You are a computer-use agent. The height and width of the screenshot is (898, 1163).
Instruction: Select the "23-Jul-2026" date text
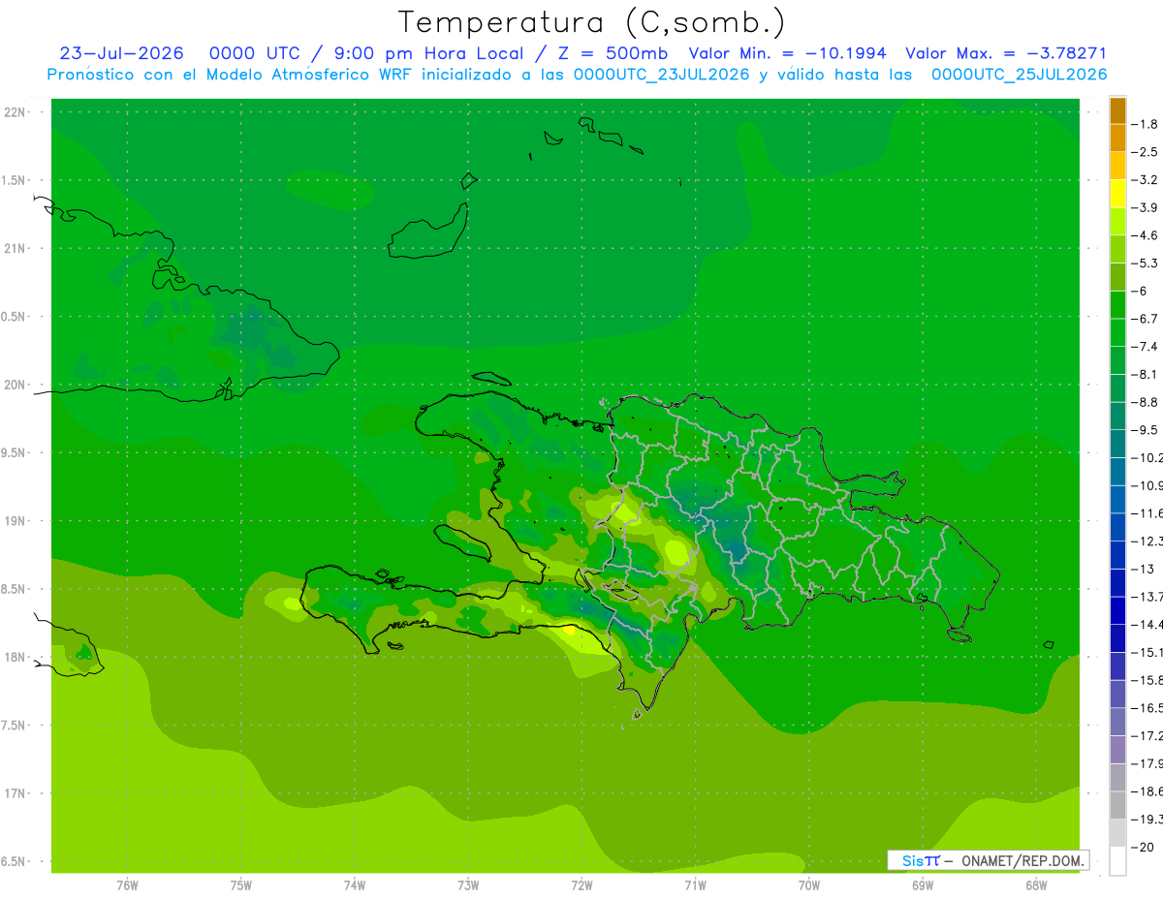click(120, 53)
